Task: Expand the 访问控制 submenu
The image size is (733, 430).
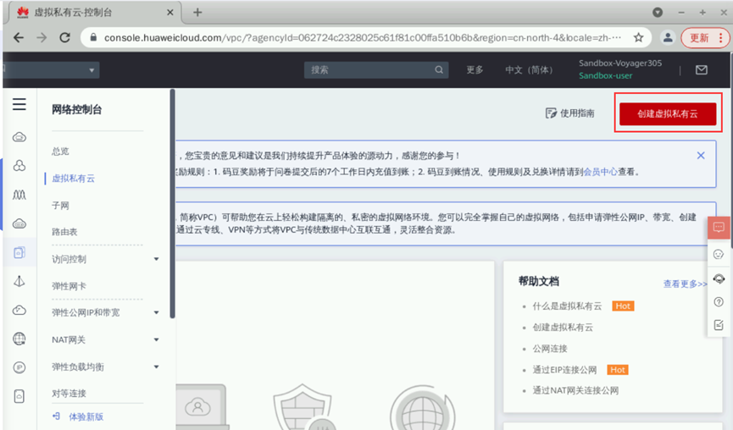Action: click(156, 259)
